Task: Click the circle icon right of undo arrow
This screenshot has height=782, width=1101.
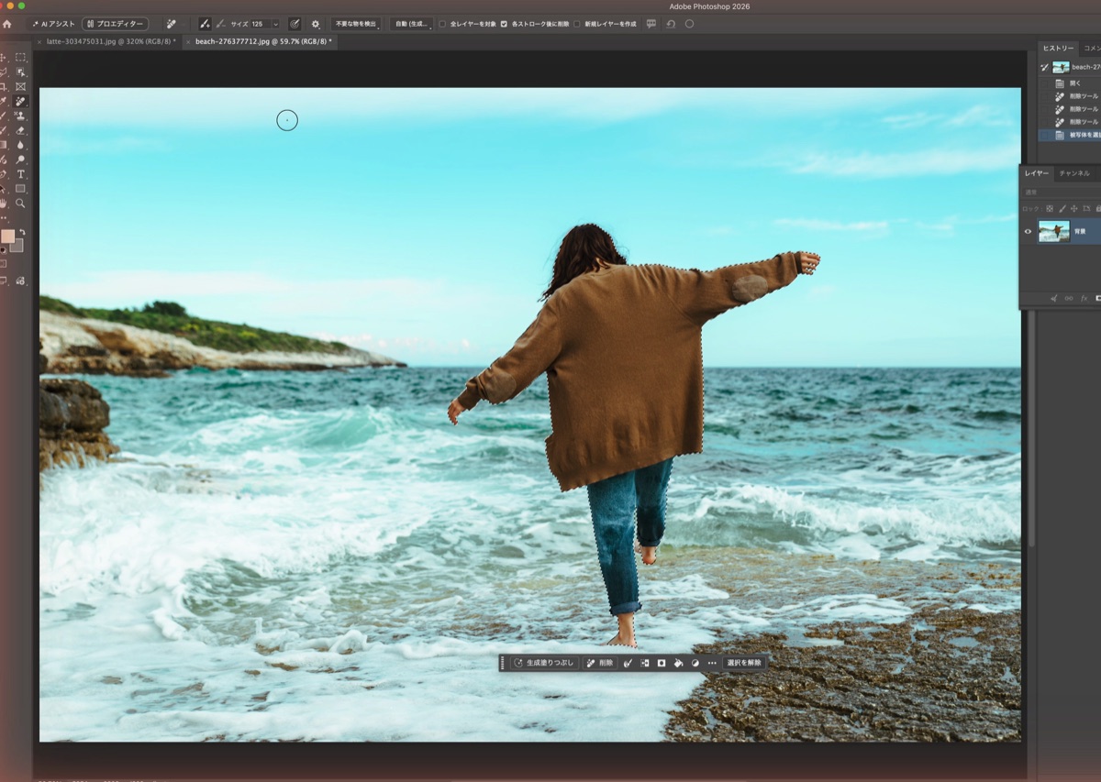Action: [x=689, y=24]
